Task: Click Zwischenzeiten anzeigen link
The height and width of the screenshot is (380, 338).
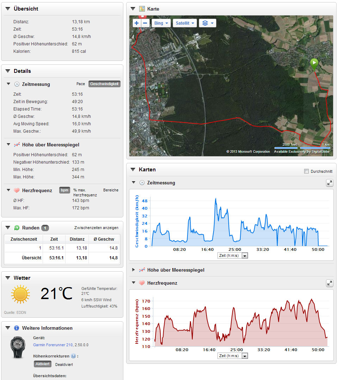Action: click(x=96, y=228)
